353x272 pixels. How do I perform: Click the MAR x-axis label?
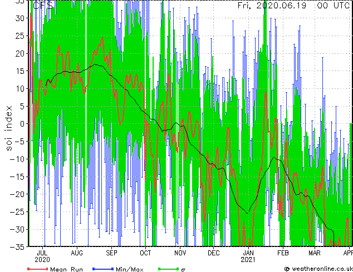pyautogui.click(x=315, y=253)
